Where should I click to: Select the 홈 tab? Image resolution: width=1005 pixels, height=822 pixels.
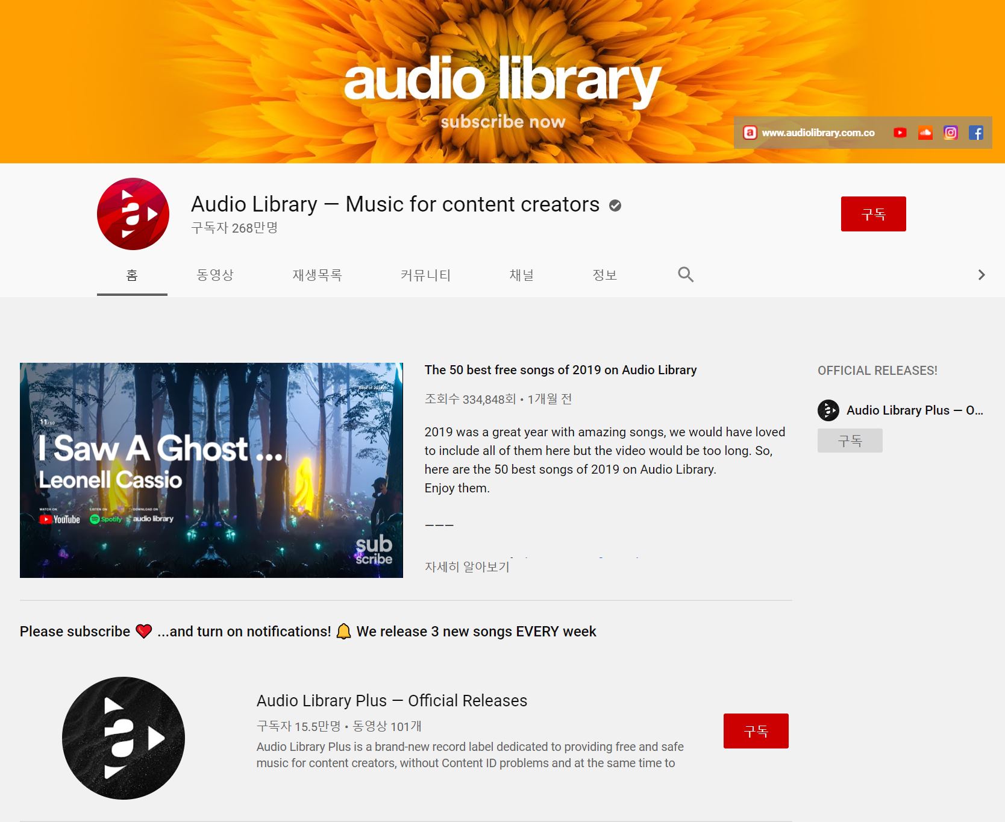click(x=132, y=275)
